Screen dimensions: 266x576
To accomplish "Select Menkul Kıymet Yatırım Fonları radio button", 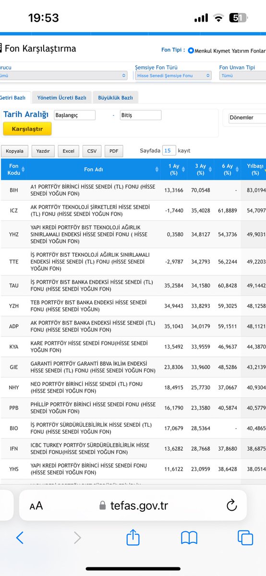I will 191,50.
